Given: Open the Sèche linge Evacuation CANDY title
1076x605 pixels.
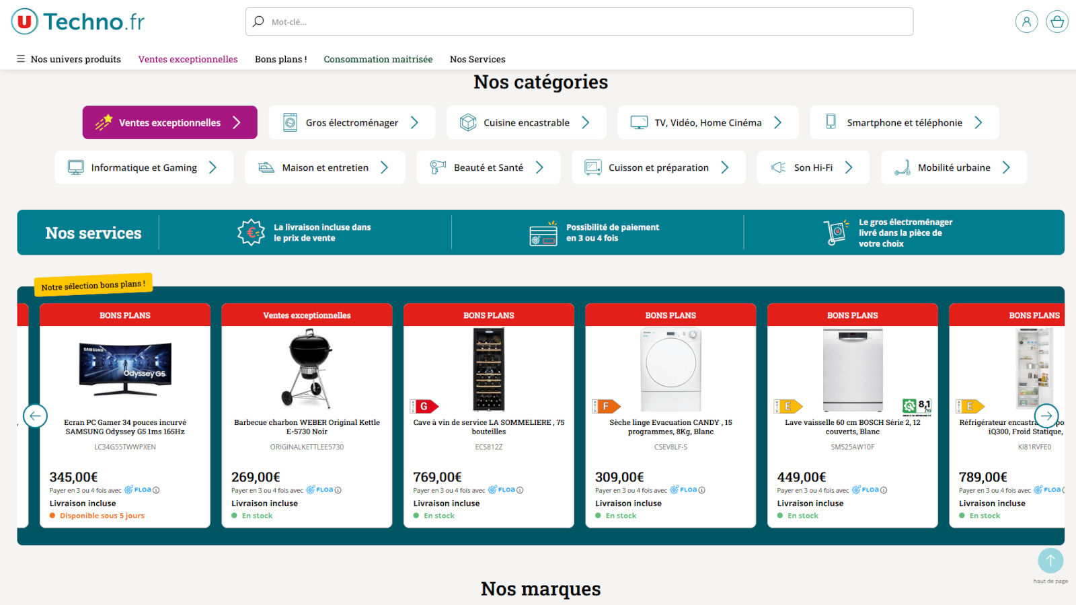Looking at the screenshot, I should [x=670, y=427].
